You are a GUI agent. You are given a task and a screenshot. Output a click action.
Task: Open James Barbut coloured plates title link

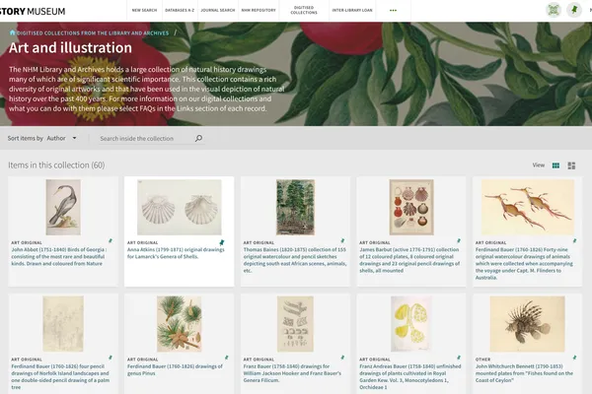coord(409,260)
